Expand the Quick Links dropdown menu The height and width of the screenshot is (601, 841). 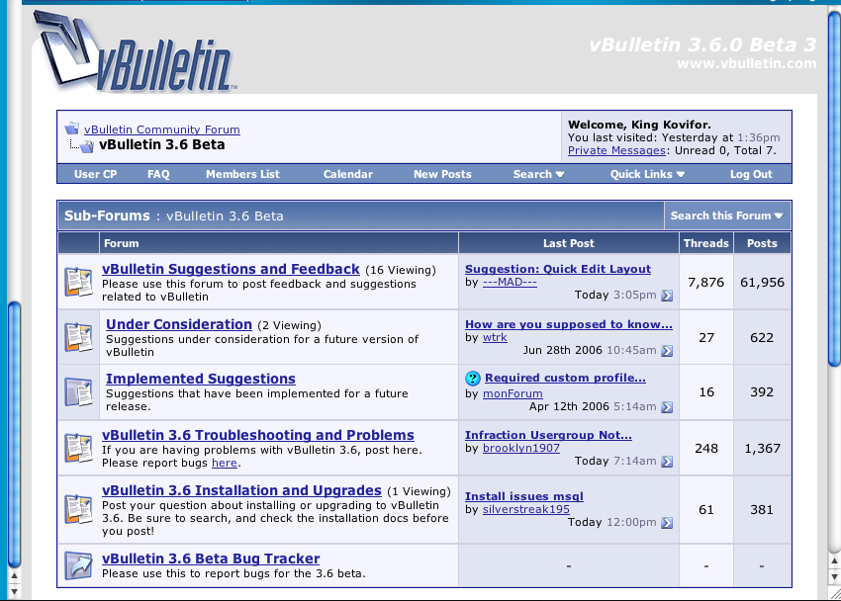point(648,174)
